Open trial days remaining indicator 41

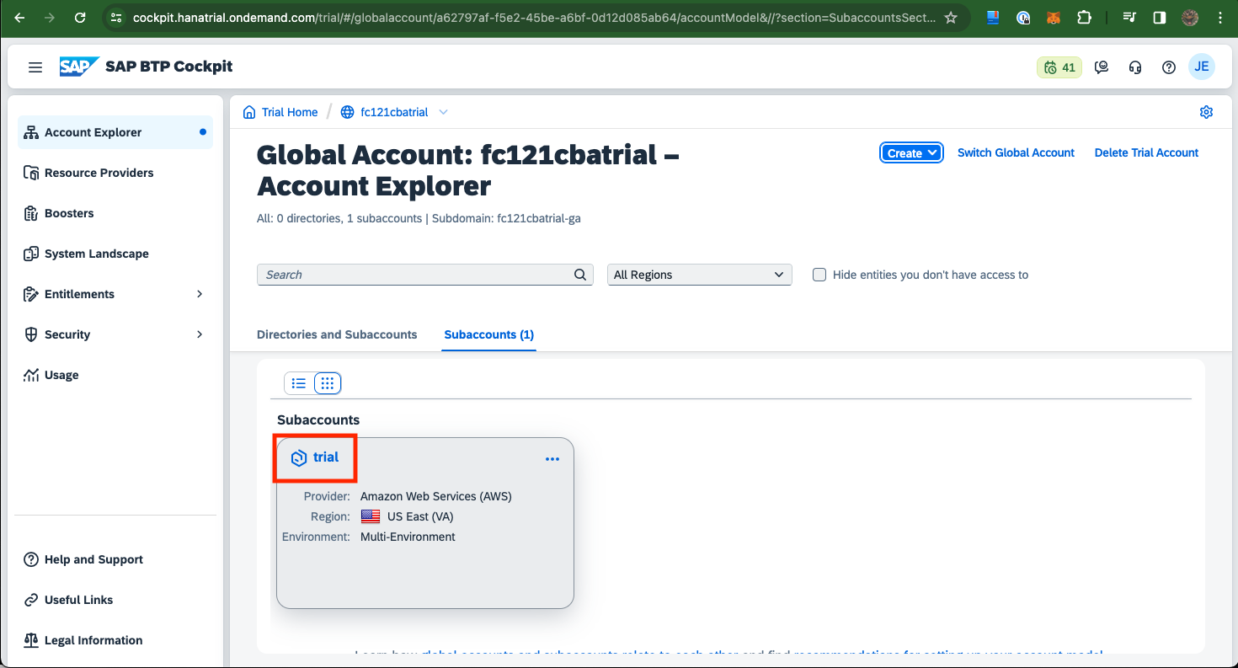coord(1059,67)
